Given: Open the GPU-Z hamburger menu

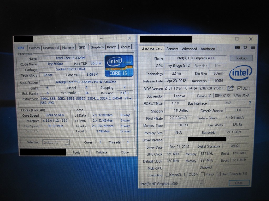Looking at the screenshot, I should (x=253, y=47).
